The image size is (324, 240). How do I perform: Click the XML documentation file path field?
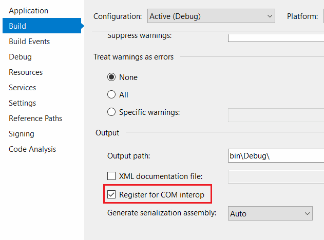pos(276,176)
